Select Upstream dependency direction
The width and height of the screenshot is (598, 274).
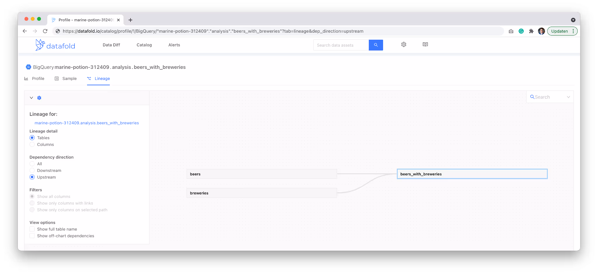[x=32, y=177]
